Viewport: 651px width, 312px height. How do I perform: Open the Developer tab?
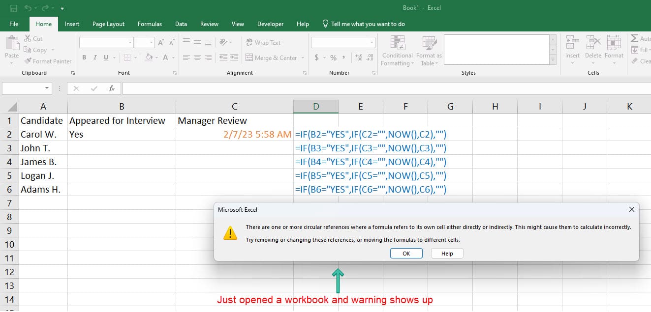click(x=270, y=24)
